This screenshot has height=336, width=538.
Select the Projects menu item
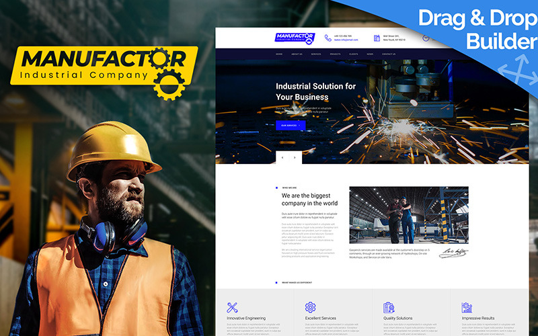(335, 54)
